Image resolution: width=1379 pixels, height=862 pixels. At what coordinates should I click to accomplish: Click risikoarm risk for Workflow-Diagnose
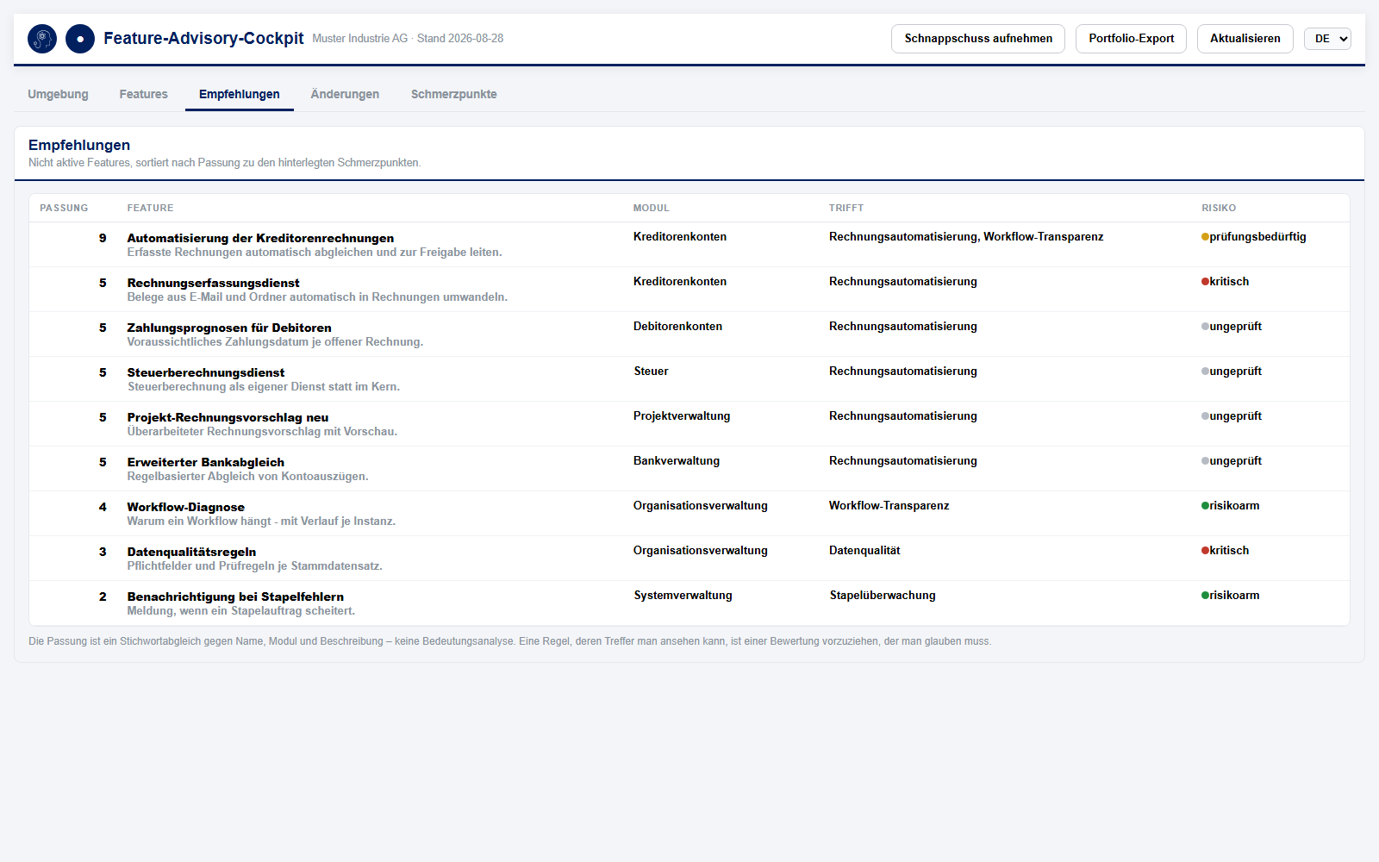pyautogui.click(x=1231, y=506)
